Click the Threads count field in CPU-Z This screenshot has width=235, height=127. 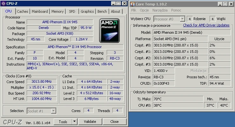117,111
